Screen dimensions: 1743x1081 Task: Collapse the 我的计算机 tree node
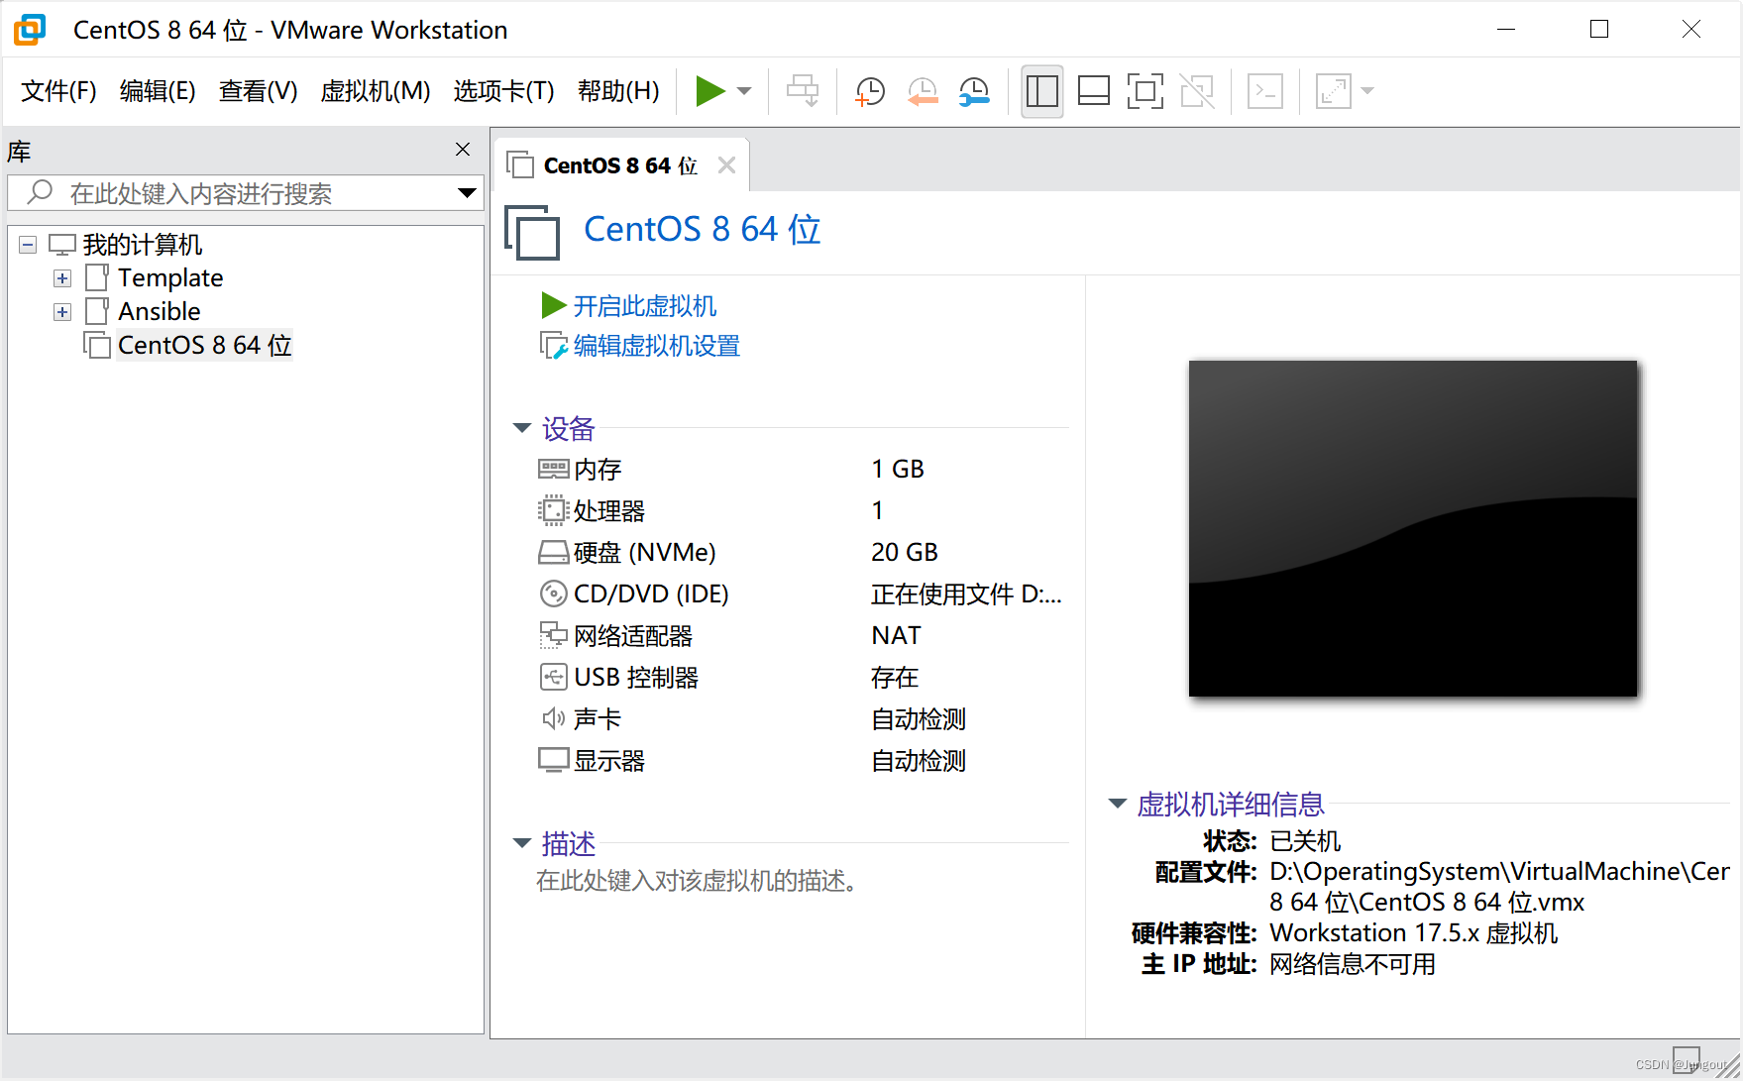pyautogui.click(x=28, y=245)
